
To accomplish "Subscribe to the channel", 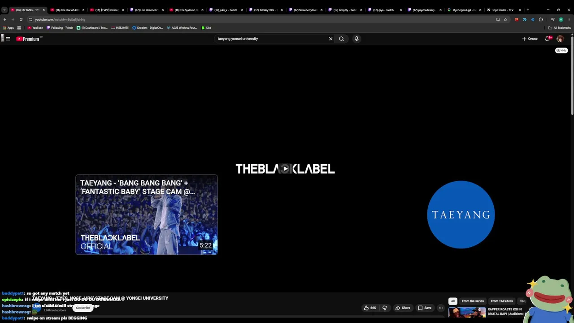I will point(83,308).
